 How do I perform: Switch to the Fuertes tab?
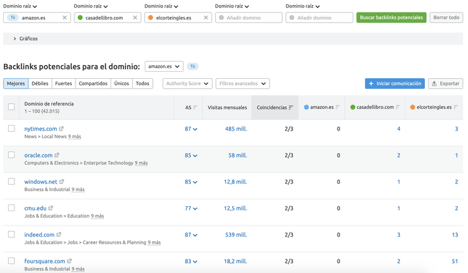64,84
